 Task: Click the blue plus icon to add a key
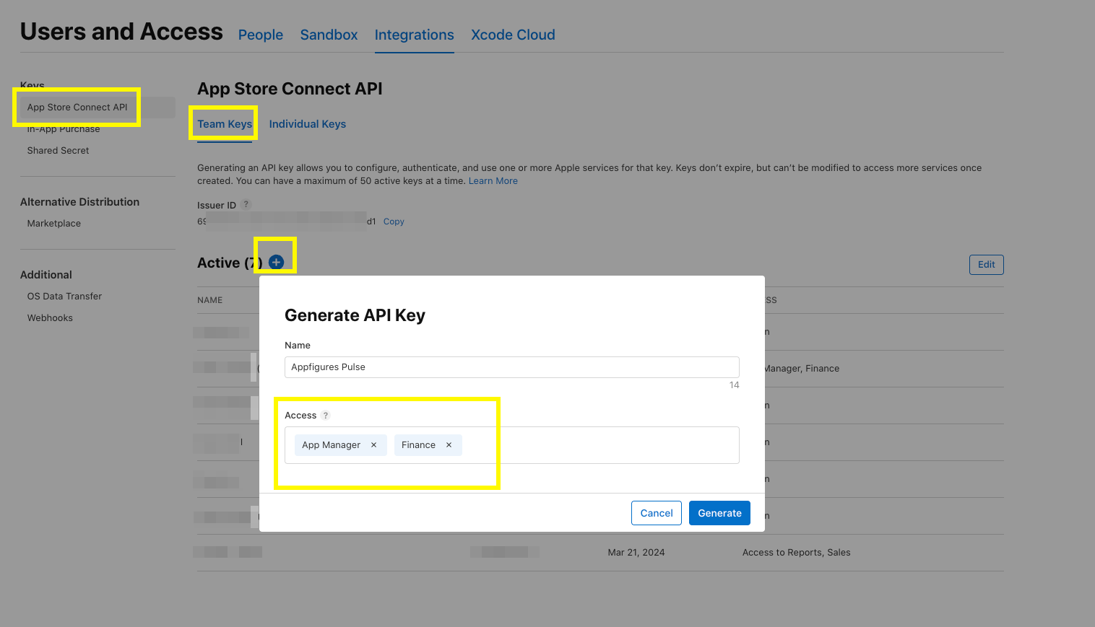[x=275, y=262]
